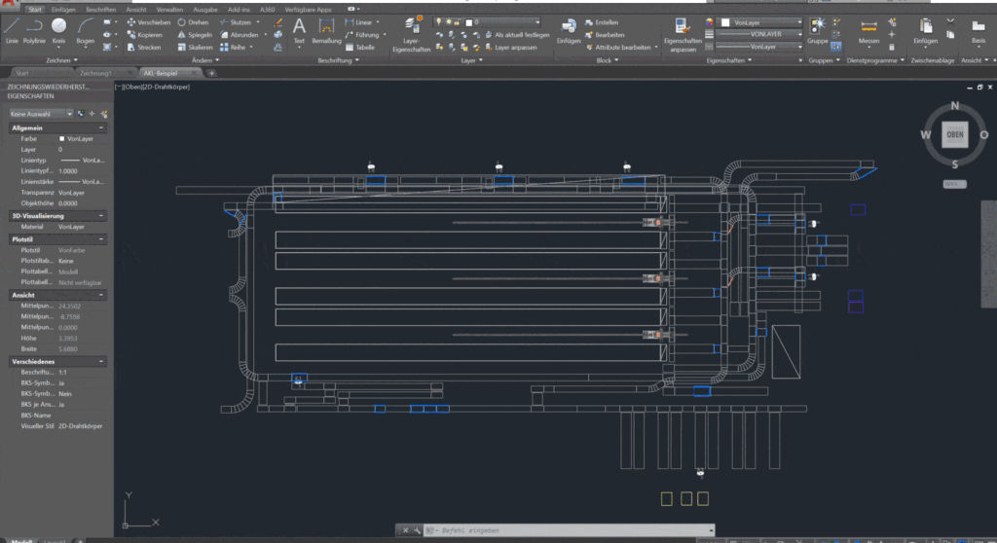Click the Kopieren copy tool
Image resolution: width=997 pixels, height=543 pixels.
pyautogui.click(x=144, y=35)
